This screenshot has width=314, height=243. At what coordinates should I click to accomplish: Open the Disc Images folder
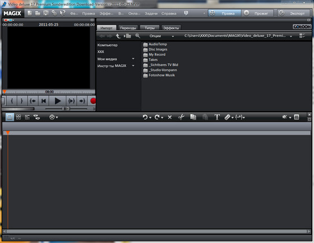pyautogui.click(x=155, y=49)
